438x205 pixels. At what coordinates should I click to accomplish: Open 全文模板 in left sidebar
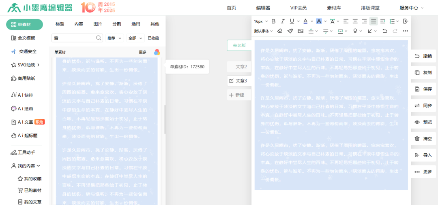(23, 38)
